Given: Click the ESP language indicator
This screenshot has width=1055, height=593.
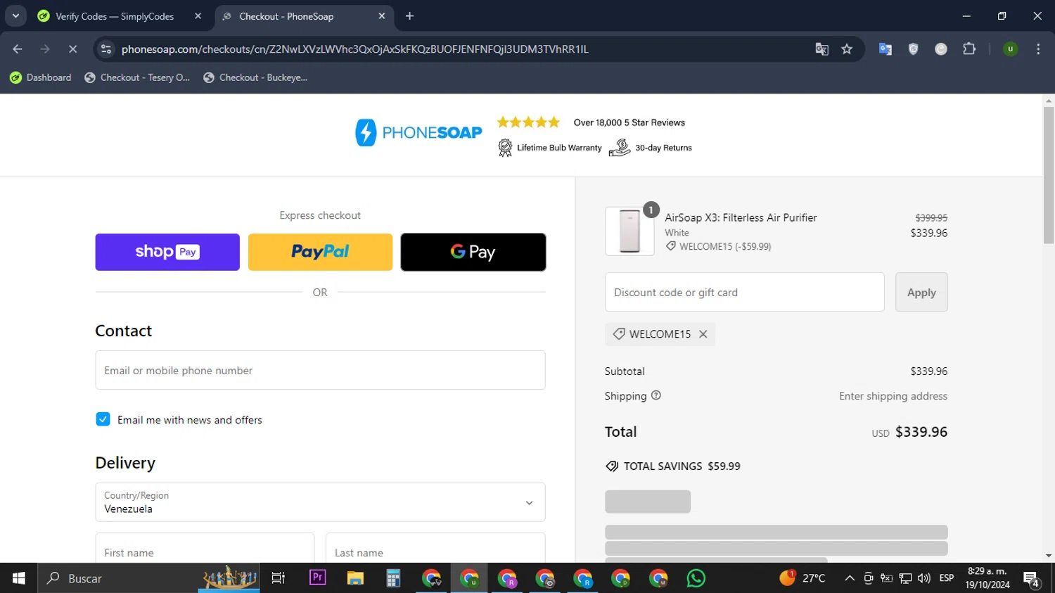Looking at the screenshot, I should tap(947, 578).
